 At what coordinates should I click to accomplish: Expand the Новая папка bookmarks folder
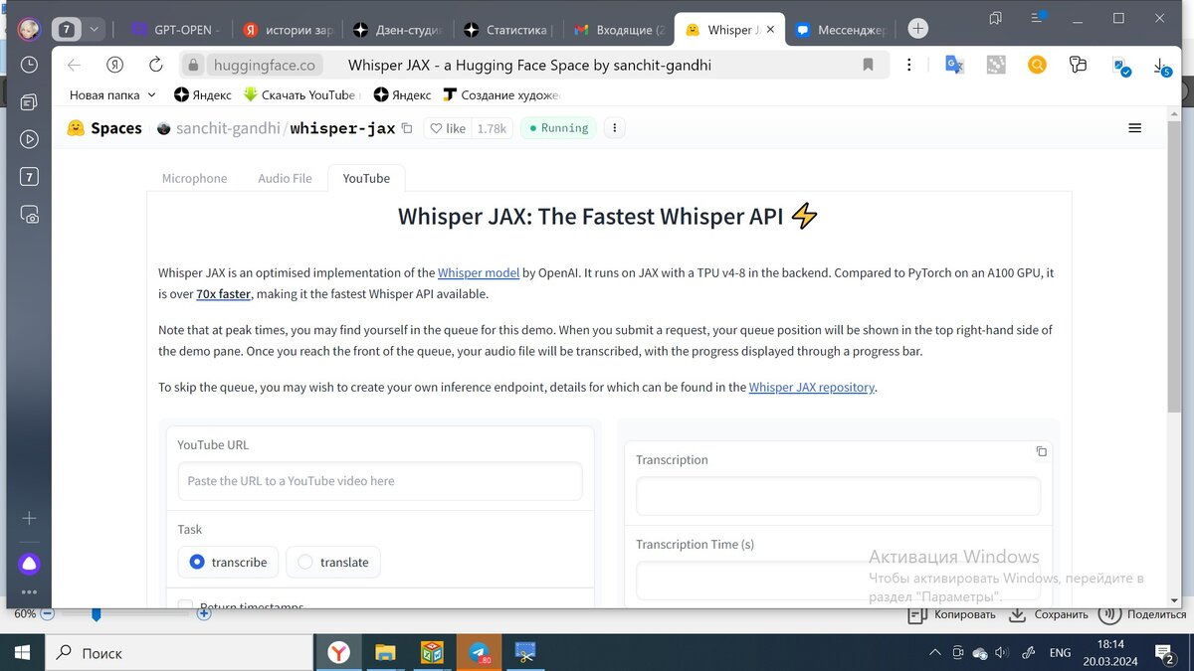pyautogui.click(x=112, y=95)
